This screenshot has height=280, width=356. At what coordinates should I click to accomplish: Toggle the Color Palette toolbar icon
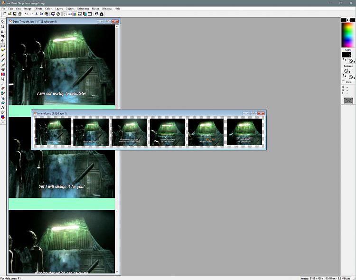[75, 14]
